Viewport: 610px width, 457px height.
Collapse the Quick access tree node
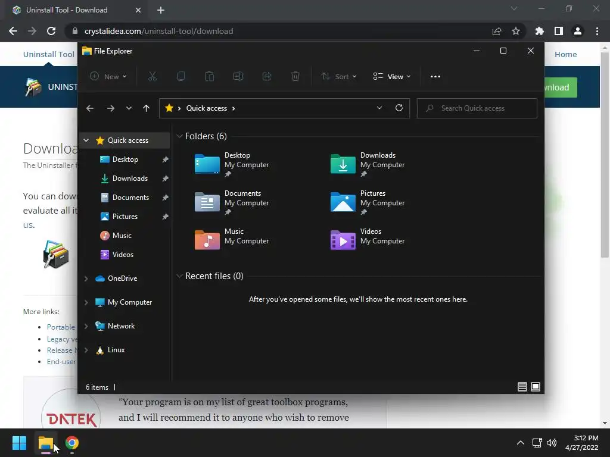[x=86, y=140]
